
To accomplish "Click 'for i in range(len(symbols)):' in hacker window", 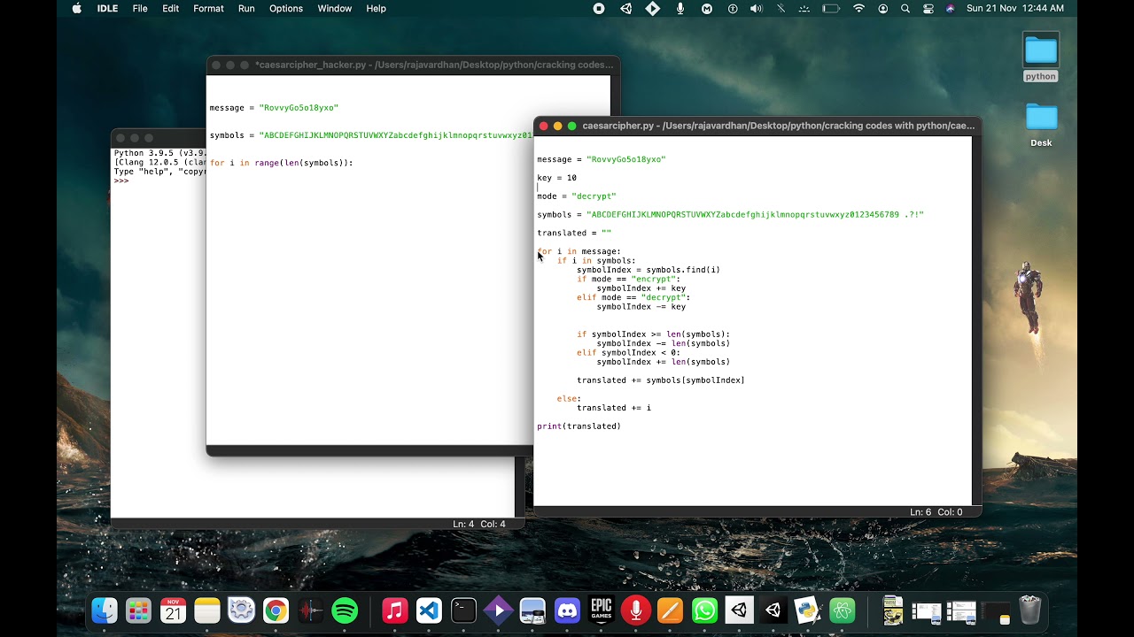I will point(281,163).
